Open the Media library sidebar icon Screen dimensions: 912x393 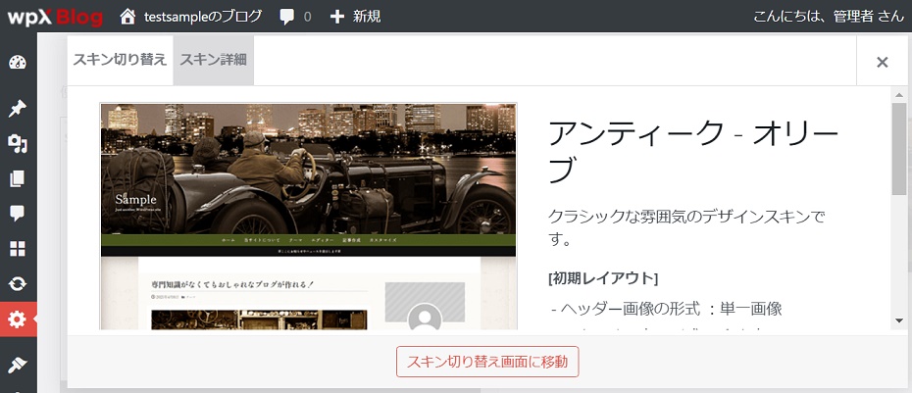click(x=18, y=144)
